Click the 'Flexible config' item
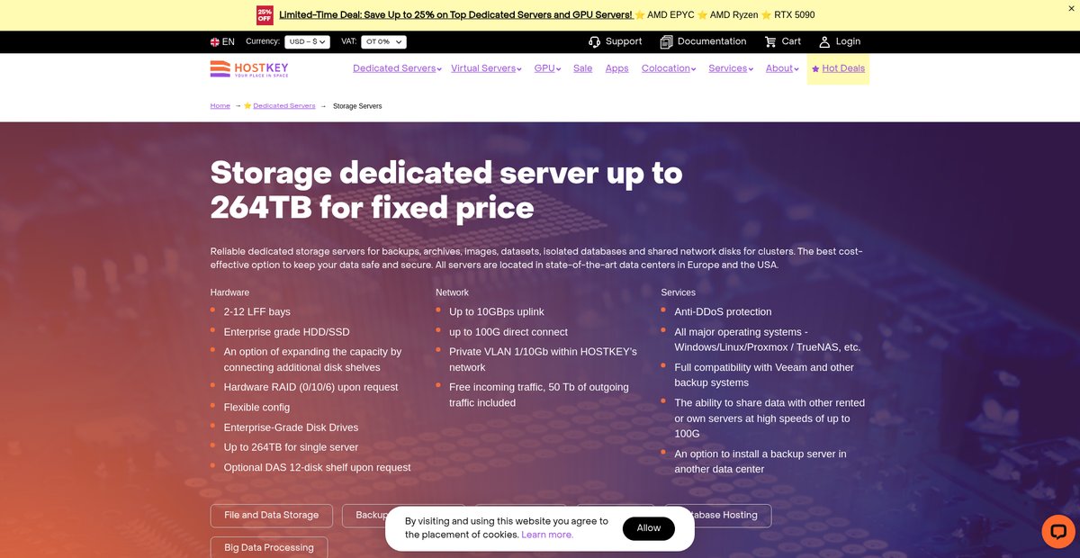This screenshot has width=1080, height=558. [256, 408]
